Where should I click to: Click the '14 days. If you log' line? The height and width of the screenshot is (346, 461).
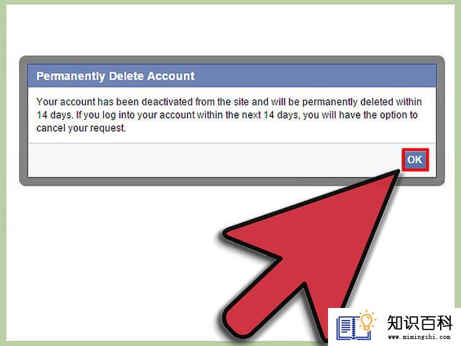tap(227, 115)
